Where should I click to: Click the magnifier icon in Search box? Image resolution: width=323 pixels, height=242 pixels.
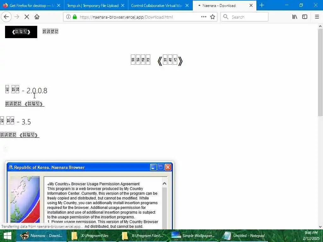point(226,17)
